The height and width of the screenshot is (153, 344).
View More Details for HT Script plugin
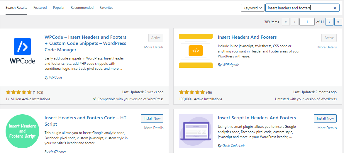(154, 128)
